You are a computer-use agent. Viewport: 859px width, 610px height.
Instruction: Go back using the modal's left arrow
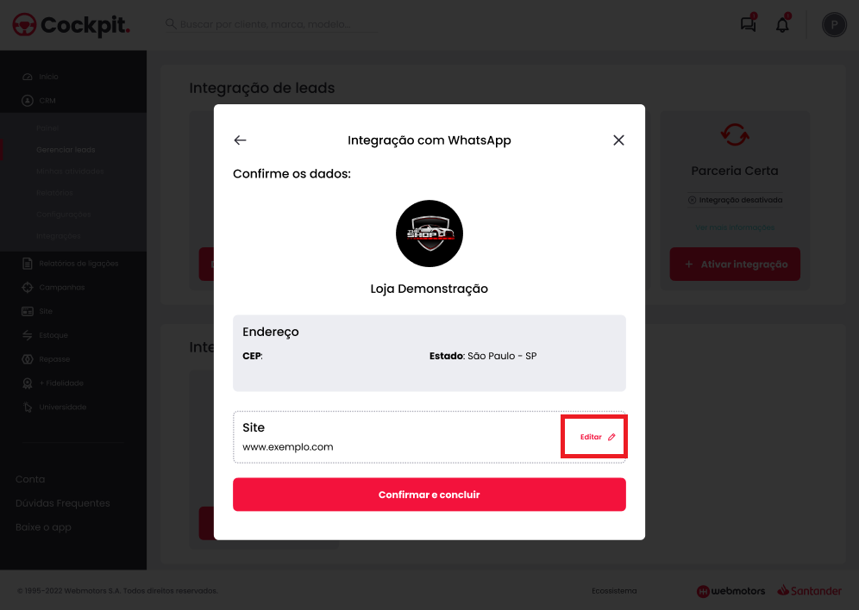click(240, 140)
